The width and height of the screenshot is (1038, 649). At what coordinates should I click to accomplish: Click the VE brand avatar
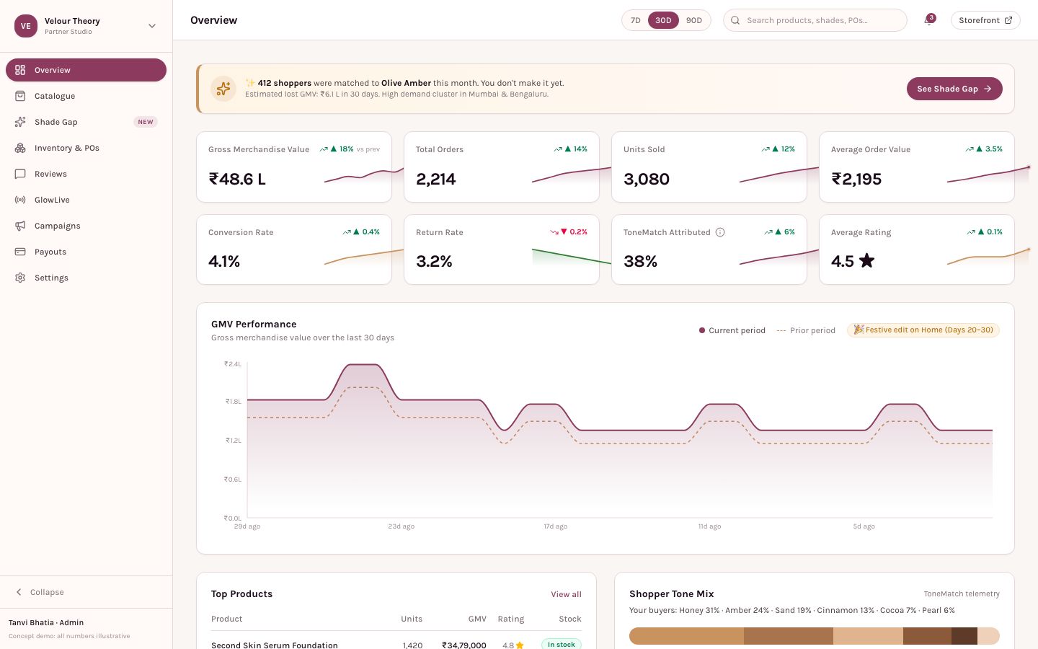pos(26,26)
